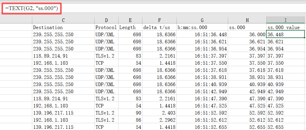This screenshot has height=130, width=306.
Task: Click the 2.2962 delta cell
Action: [x=159, y=120]
